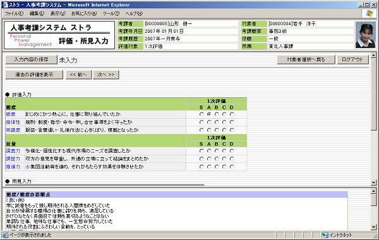Screen dimensions: 379x240
Task: Select rating C for 態度 row
Action: pyautogui.click(x=224, y=114)
